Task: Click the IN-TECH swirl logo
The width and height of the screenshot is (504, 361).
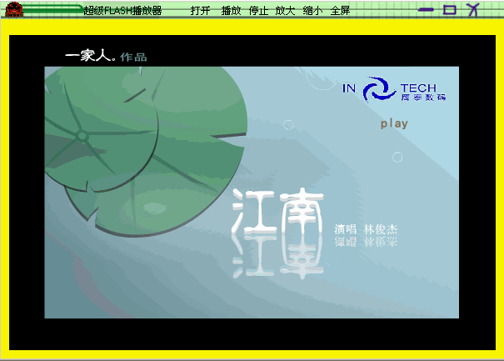Action: [x=380, y=90]
